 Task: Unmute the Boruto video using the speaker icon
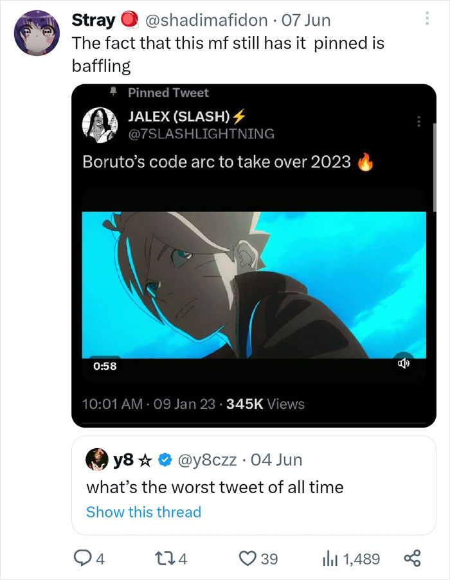click(405, 363)
